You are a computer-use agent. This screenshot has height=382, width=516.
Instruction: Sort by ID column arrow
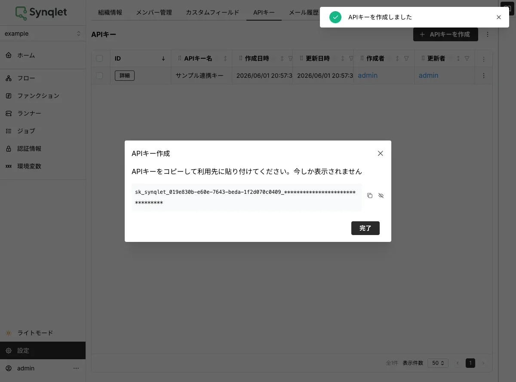(x=163, y=58)
